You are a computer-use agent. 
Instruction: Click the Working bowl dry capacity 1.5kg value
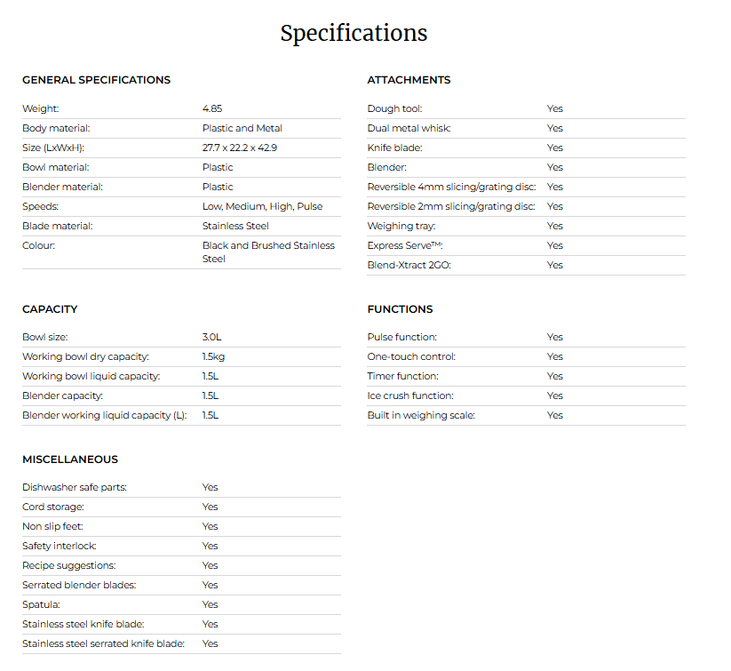pyautogui.click(x=213, y=356)
